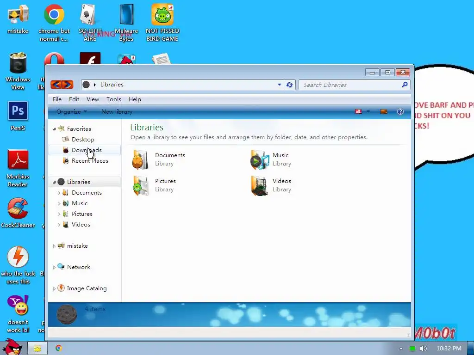Click the Show desktop strip
The height and width of the screenshot is (355, 474).
tap(470, 349)
